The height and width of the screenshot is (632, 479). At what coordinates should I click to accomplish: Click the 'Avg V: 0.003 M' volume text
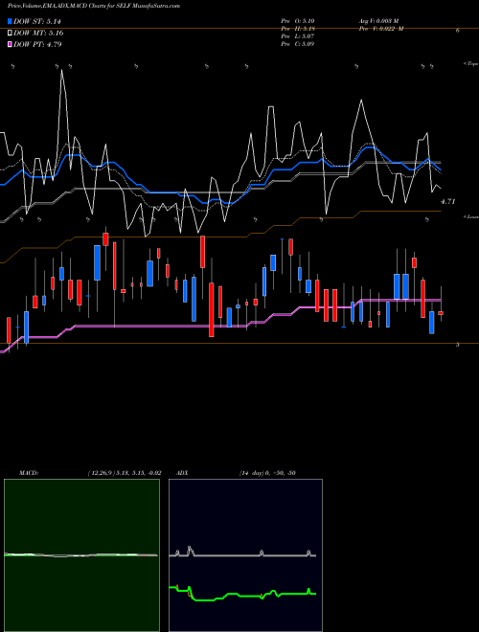[x=378, y=20]
